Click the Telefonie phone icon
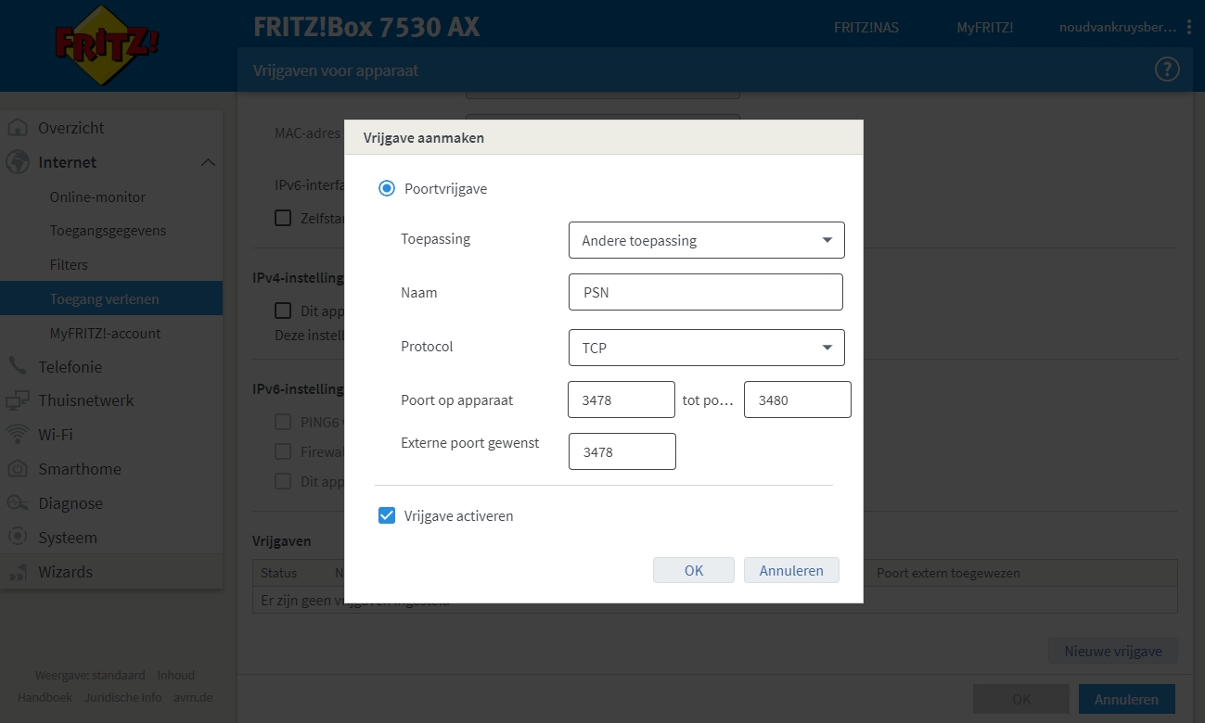 point(17,366)
